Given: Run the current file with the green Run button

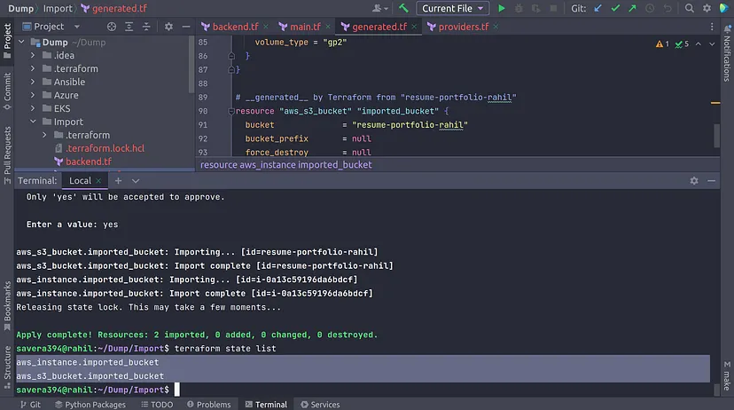Looking at the screenshot, I should click(502, 9).
